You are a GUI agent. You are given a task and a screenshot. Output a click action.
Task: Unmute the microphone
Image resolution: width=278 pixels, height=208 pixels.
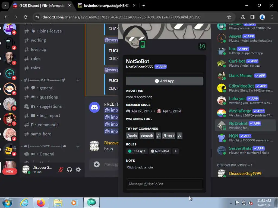point(61,170)
